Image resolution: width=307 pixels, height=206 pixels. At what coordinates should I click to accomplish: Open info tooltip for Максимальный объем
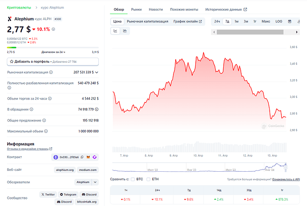(x=46, y=131)
